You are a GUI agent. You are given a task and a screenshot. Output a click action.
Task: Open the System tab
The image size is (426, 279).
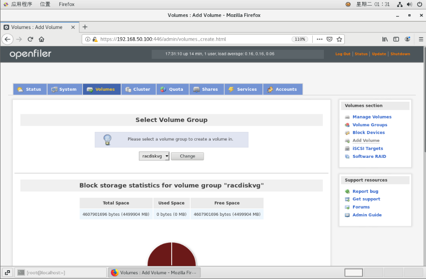[65, 89]
